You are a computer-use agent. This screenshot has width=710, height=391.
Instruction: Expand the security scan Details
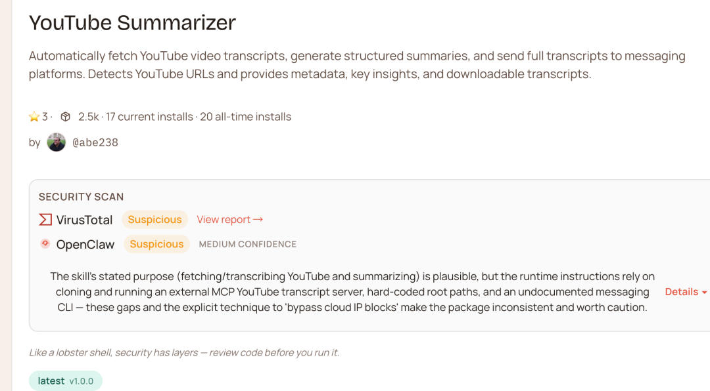681,292
